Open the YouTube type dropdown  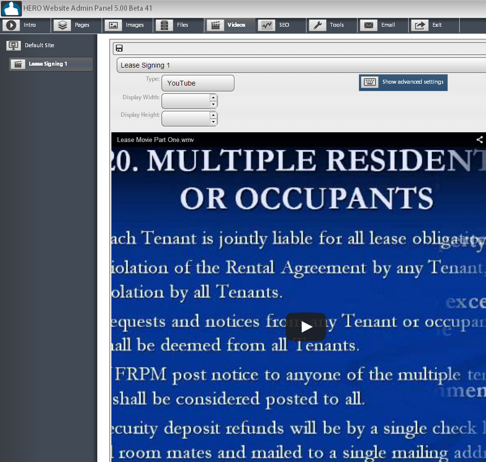click(198, 83)
